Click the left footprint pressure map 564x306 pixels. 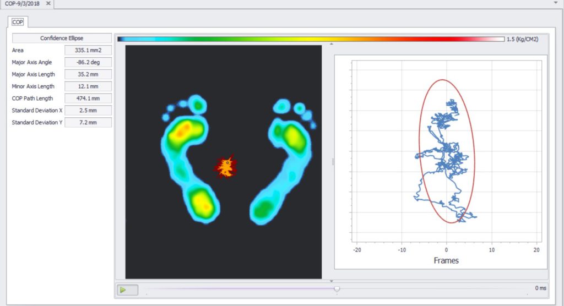[190, 159]
